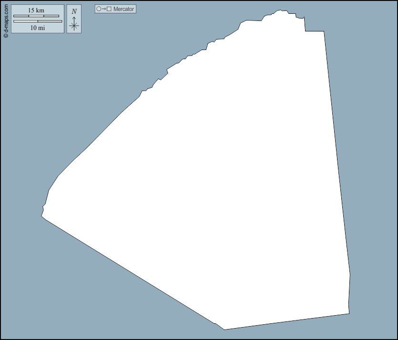Click the kilometer scale bar
398x340 pixels.
point(36,16)
